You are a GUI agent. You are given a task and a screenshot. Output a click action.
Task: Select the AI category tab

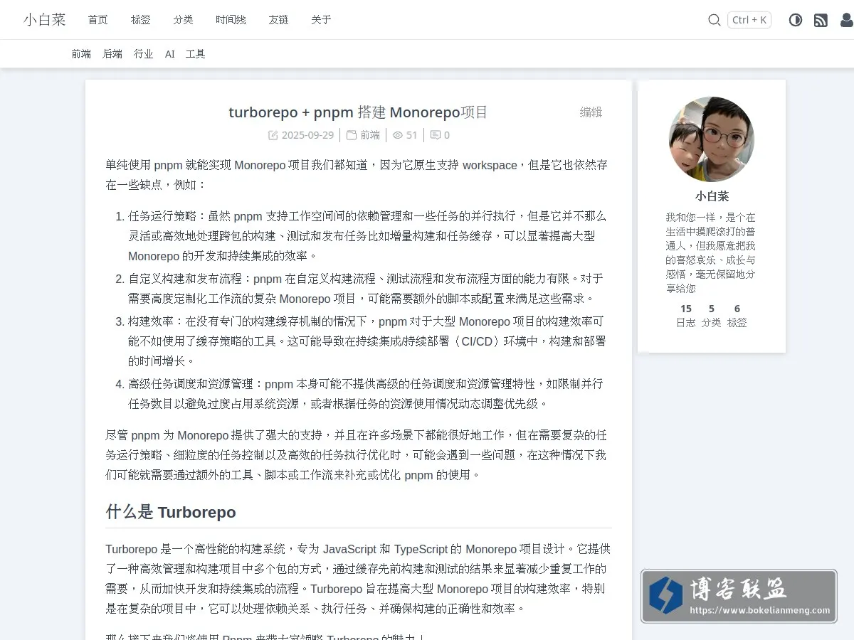pos(169,54)
